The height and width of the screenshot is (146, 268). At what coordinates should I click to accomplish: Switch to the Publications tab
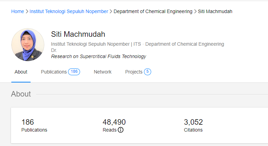coord(54,72)
